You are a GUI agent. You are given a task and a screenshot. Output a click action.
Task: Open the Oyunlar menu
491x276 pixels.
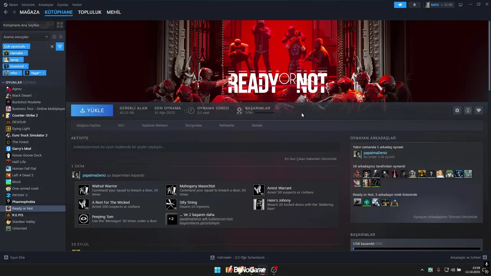(63, 5)
